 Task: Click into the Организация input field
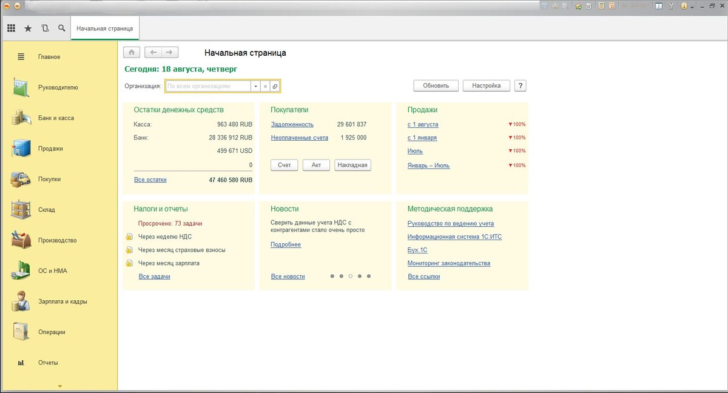tap(208, 86)
